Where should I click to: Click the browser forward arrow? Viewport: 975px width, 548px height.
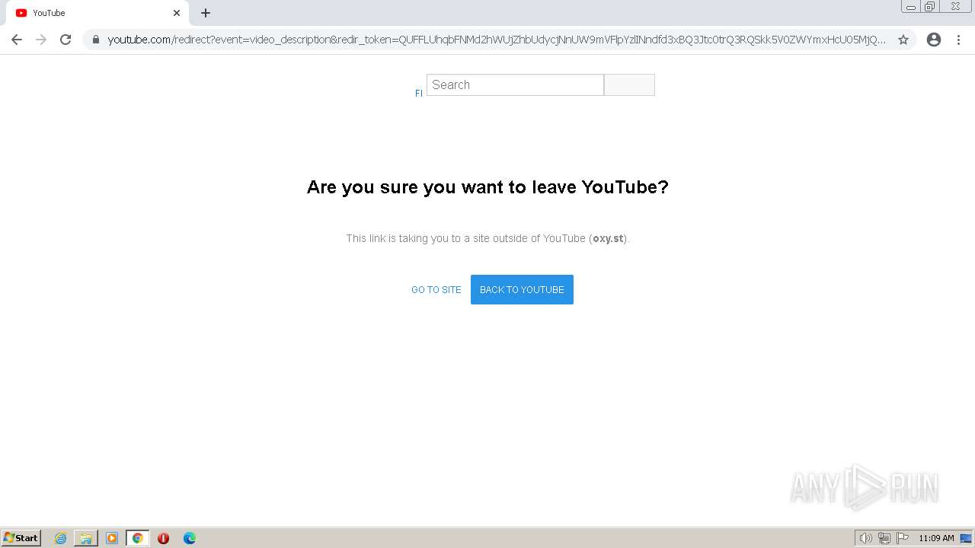[x=41, y=40]
